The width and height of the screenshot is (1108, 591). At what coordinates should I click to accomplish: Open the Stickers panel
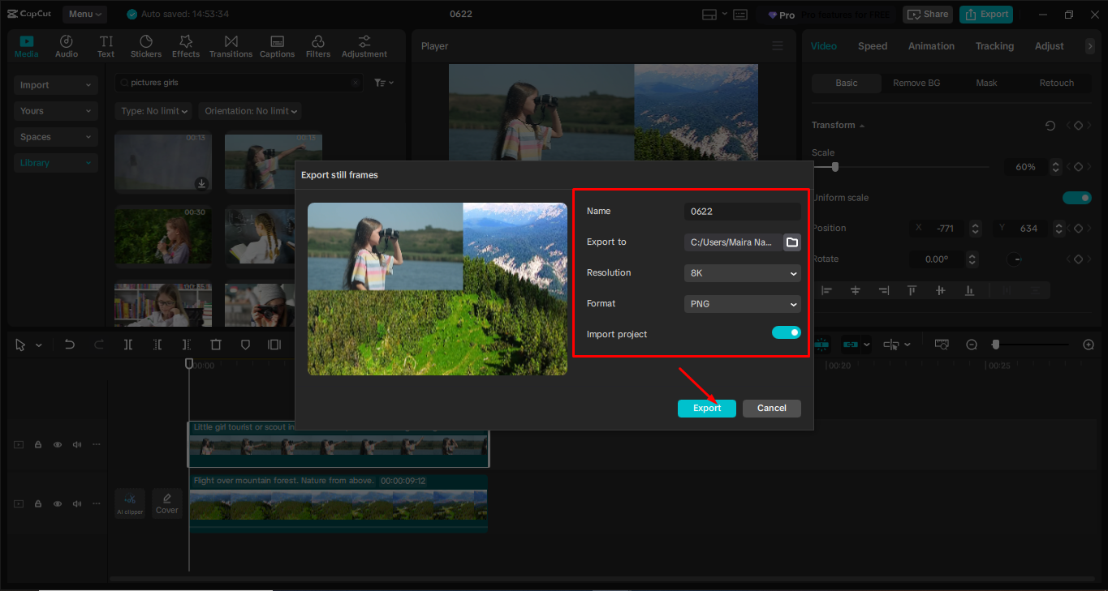146,45
